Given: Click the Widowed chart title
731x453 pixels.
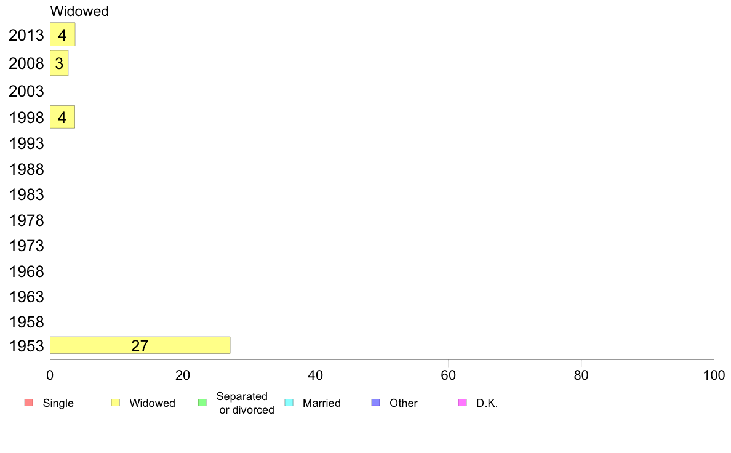Looking at the screenshot, I should 79,11.
